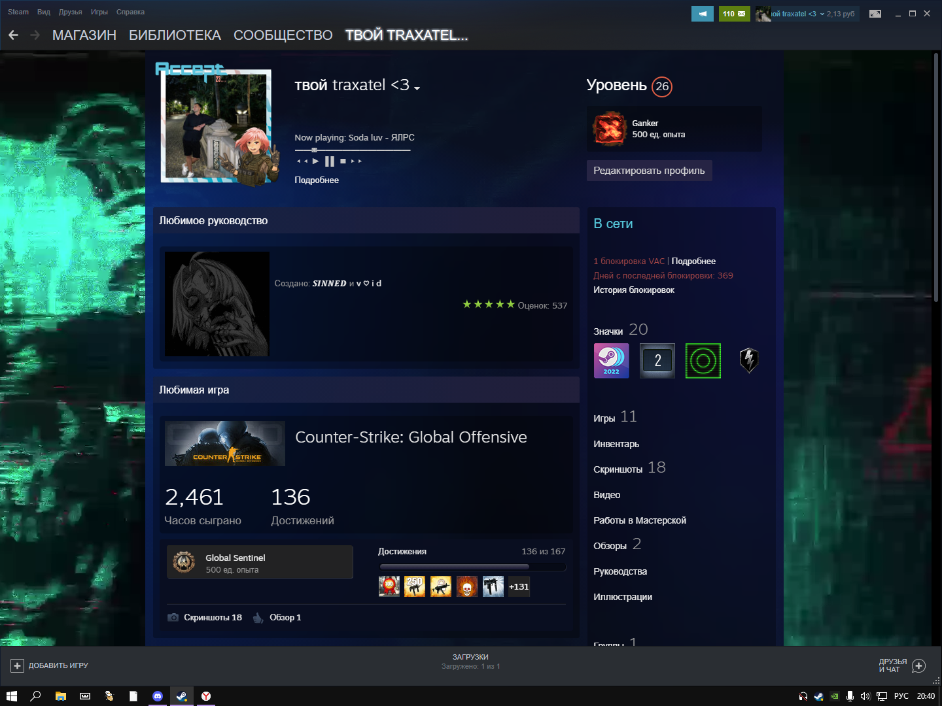The height and width of the screenshot is (706, 942).
Task: Open the taskbar search magnifier
Action: pos(36,696)
